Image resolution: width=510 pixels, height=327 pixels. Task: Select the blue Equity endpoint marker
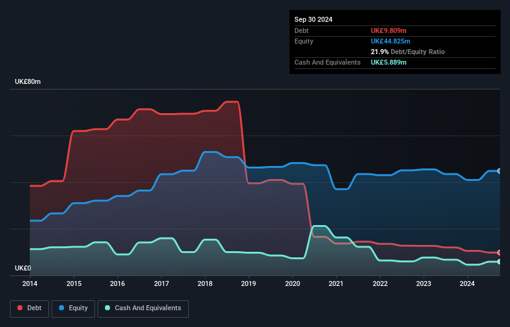(499, 171)
